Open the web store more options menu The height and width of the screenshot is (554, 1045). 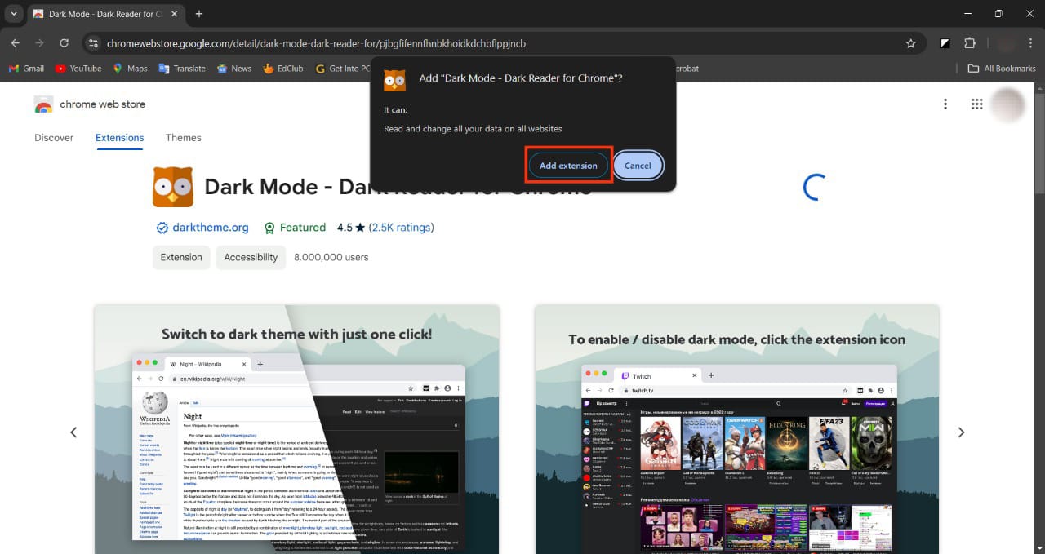pyautogui.click(x=945, y=104)
